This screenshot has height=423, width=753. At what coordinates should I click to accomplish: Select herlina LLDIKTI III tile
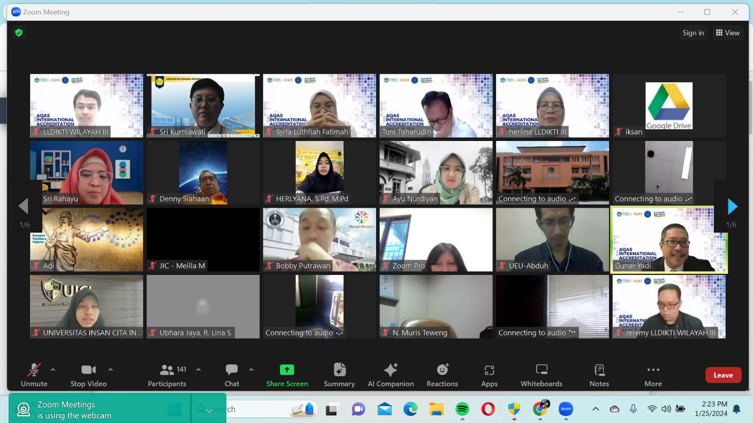point(553,106)
